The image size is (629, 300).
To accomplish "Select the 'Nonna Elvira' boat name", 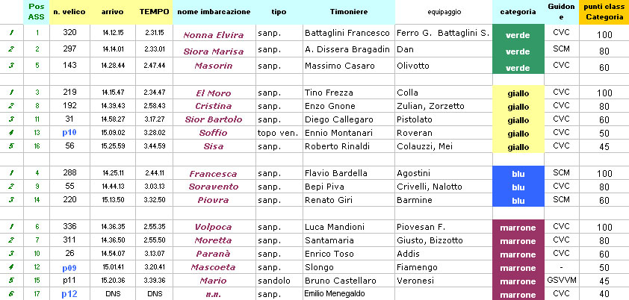I will (214, 35).
